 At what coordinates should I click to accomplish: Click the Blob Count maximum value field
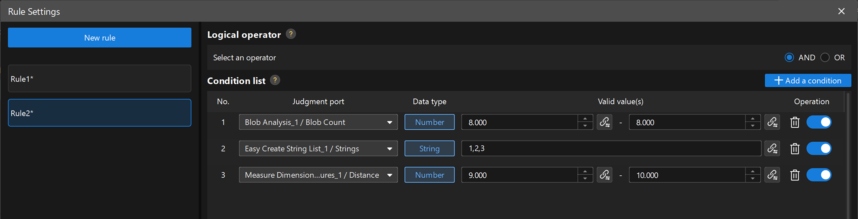pos(687,122)
